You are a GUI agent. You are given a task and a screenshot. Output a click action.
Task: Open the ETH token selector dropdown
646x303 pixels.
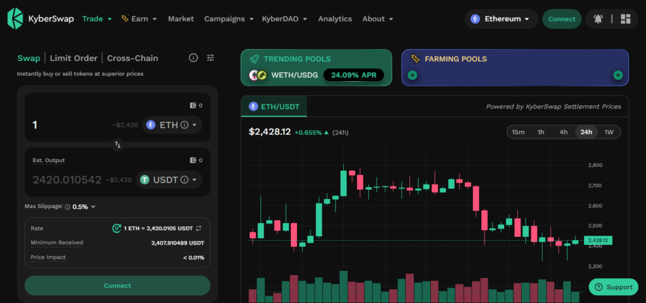click(x=172, y=125)
